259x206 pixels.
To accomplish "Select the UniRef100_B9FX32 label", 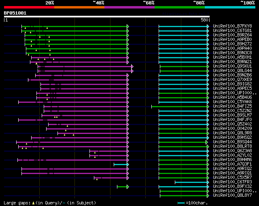I will [232, 187].
